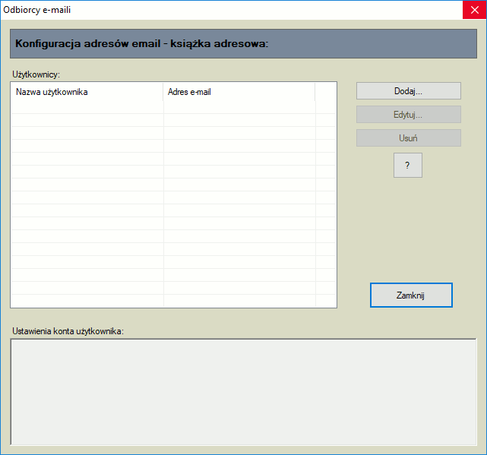This screenshot has width=487, height=455.
Task: Click divider between Nazwa and Adres headers
Action: point(163,92)
